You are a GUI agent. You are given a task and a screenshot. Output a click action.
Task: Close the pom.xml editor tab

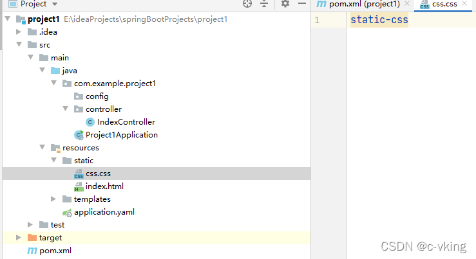click(x=407, y=4)
